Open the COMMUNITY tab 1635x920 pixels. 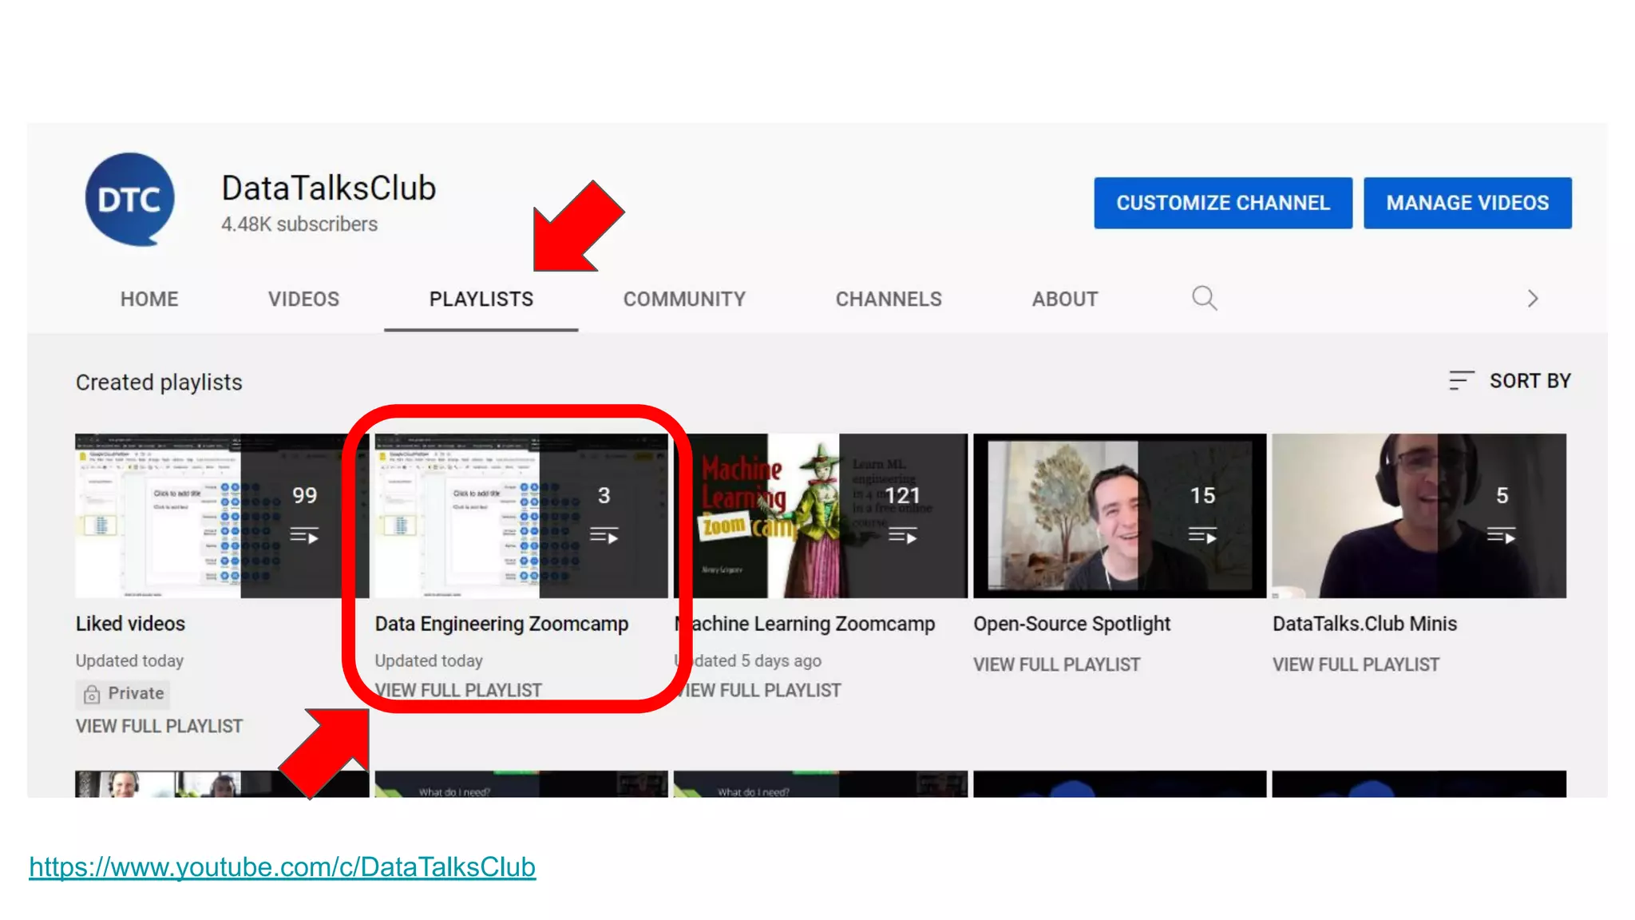pos(684,299)
